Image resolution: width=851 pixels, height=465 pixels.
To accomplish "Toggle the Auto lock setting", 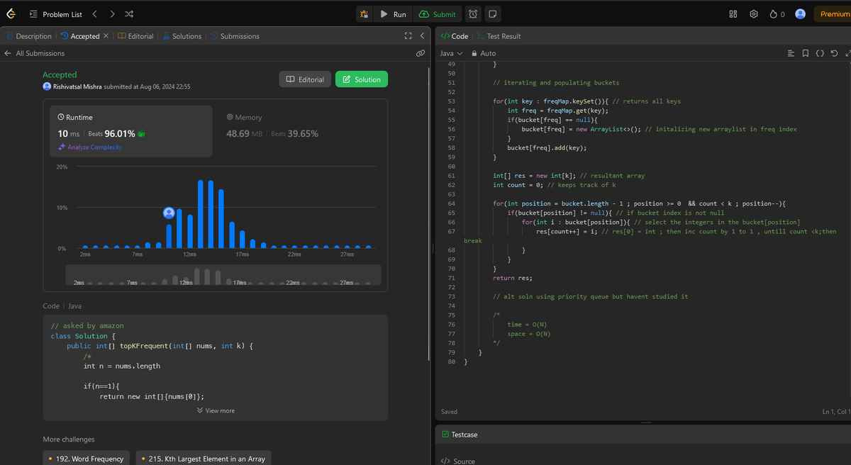I will (x=484, y=53).
